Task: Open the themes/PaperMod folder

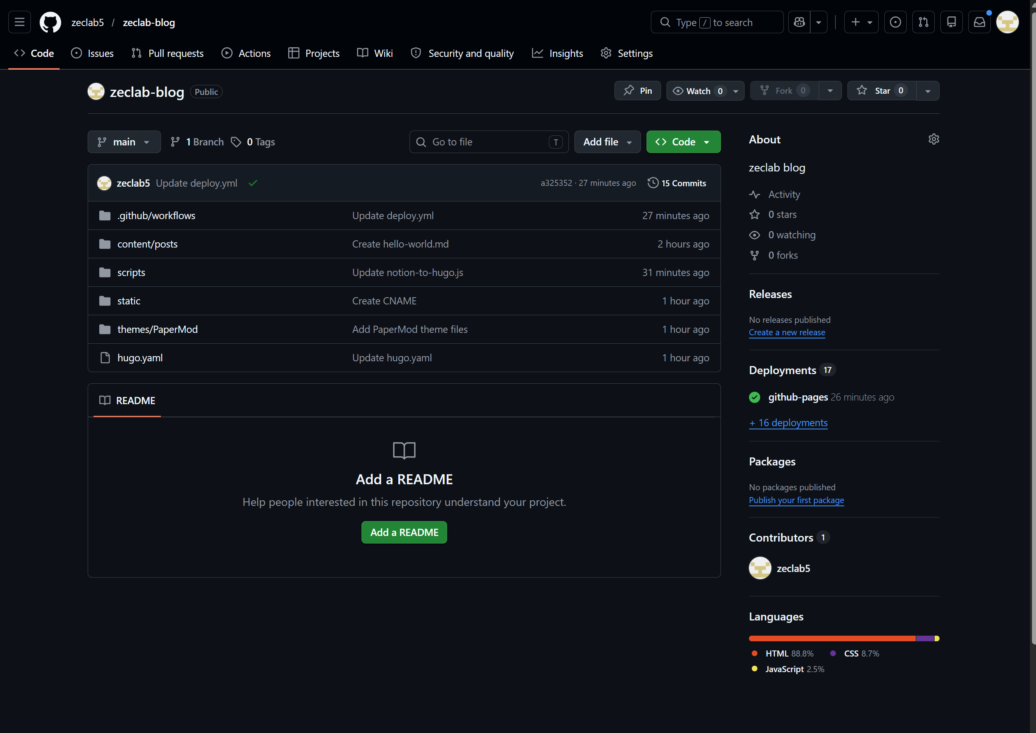Action: (x=157, y=329)
